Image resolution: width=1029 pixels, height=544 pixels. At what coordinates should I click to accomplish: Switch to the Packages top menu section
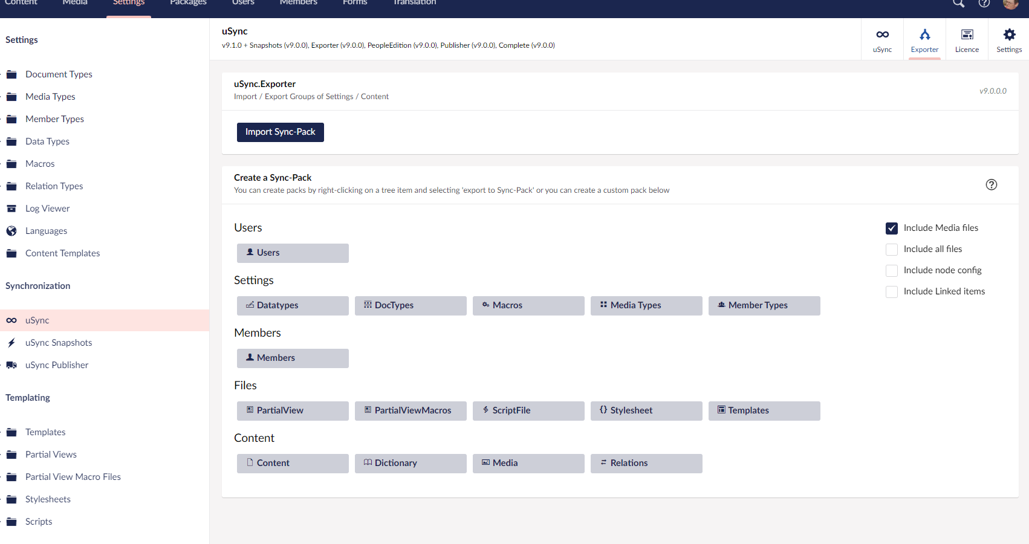click(x=188, y=4)
